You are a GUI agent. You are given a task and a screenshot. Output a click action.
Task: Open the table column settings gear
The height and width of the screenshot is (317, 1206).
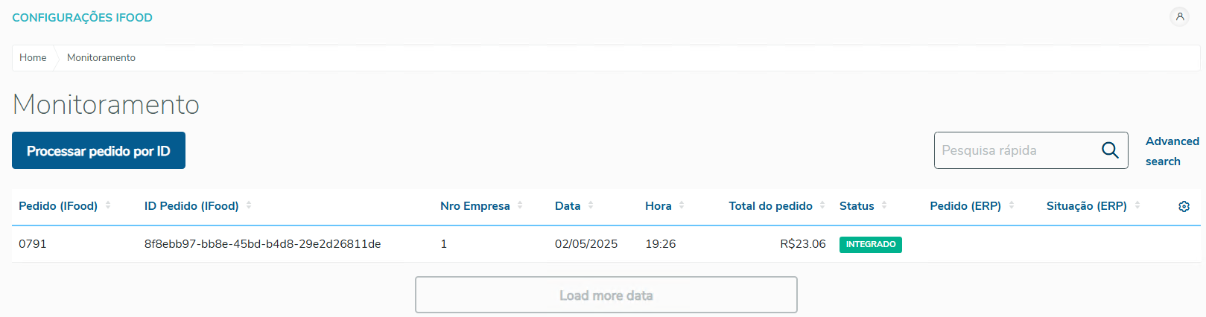click(x=1184, y=207)
